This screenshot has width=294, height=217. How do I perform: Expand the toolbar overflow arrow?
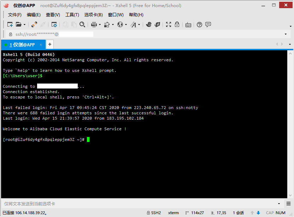point(290,26)
